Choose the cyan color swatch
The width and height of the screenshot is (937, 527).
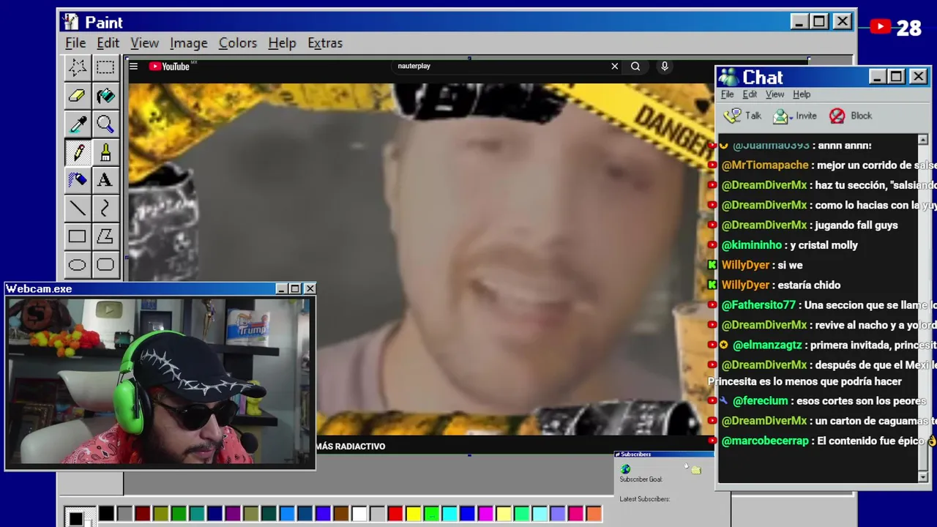449,514
